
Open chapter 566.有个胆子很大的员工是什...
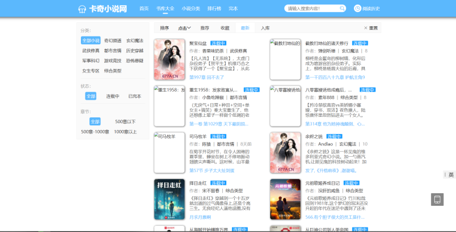click(335, 217)
